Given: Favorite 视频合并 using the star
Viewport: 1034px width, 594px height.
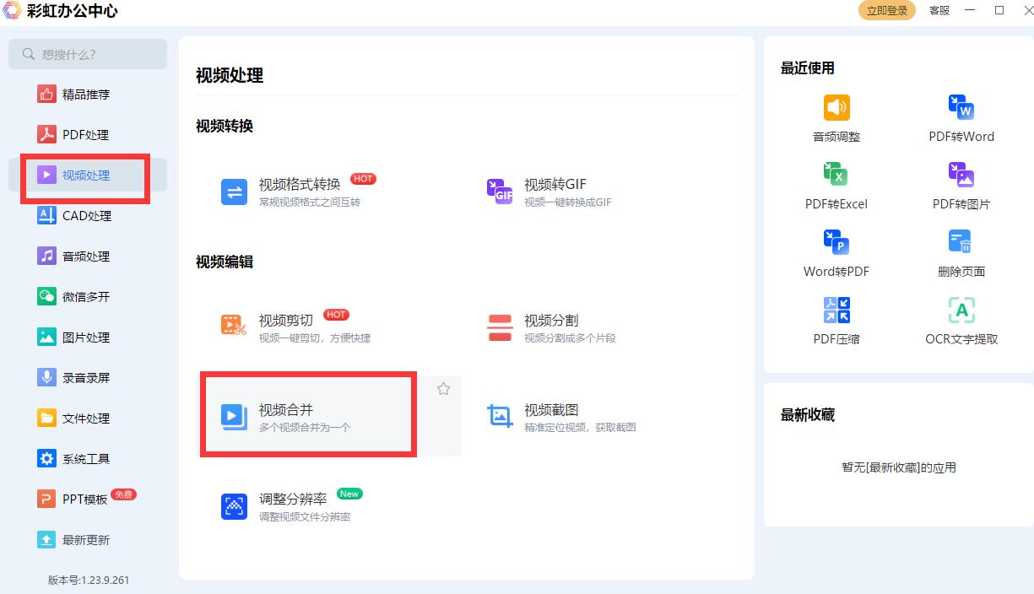Looking at the screenshot, I should (x=443, y=389).
